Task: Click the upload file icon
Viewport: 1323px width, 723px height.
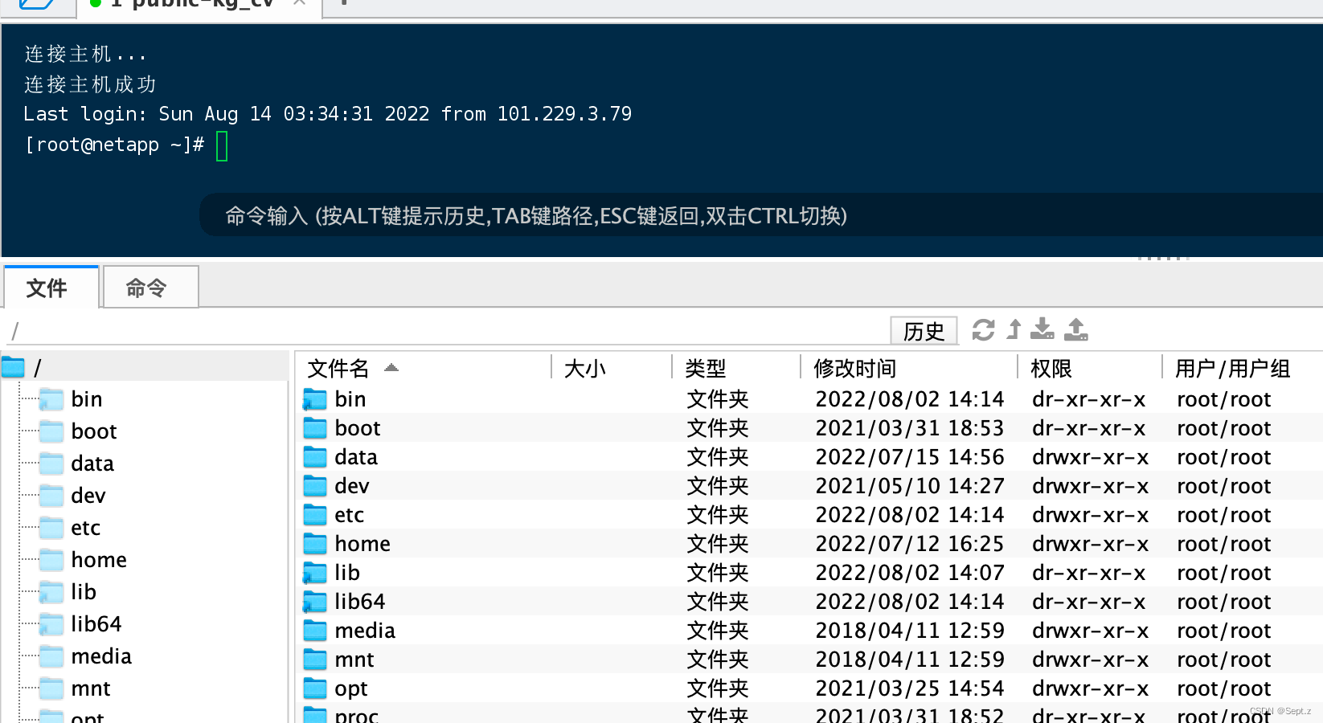Action: click(x=1075, y=329)
